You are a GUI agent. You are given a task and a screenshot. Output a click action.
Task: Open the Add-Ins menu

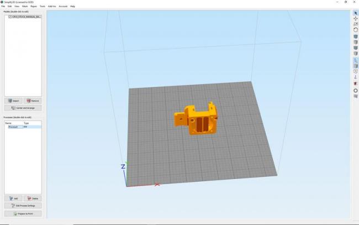pyautogui.click(x=51, y=6)
